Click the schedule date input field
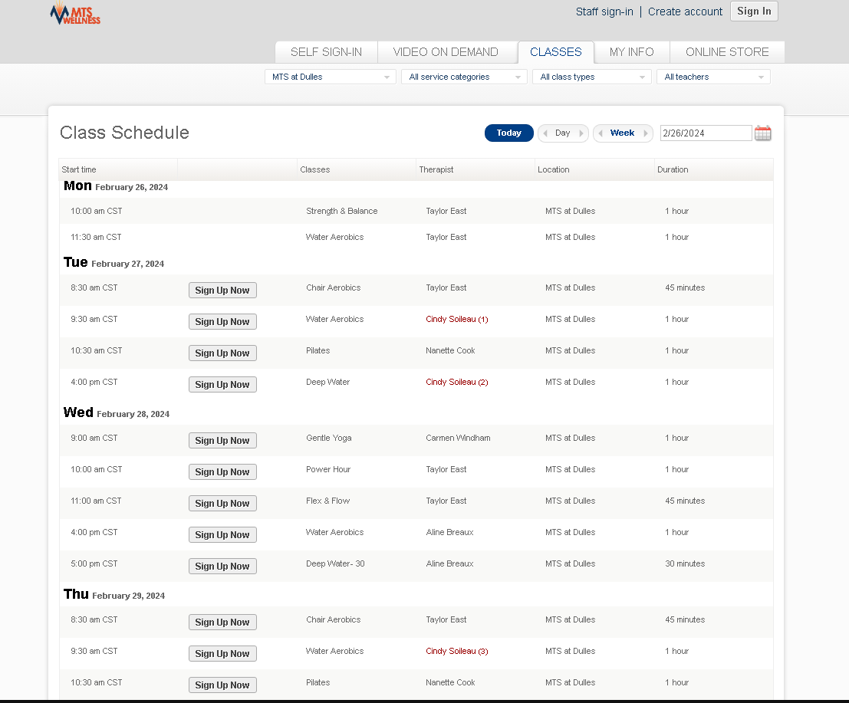 tap(705, 133)
